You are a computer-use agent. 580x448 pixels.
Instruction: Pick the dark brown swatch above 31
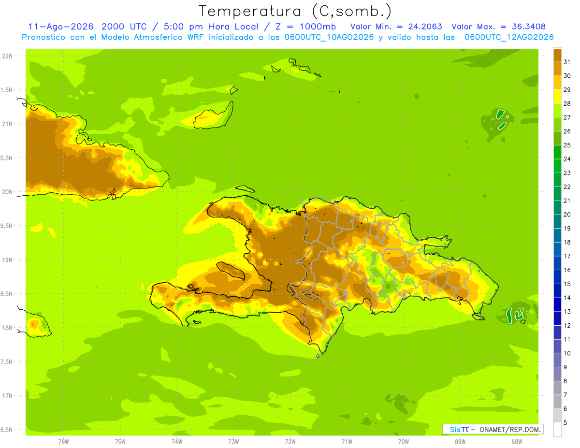coord(557,55)
